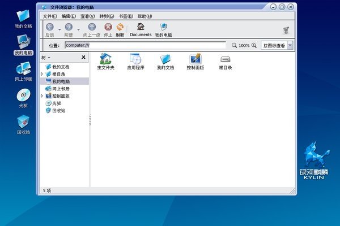Open the Documents home toolbar icon
The width and height of the screenshot is (340, 226).
(141, 29)
